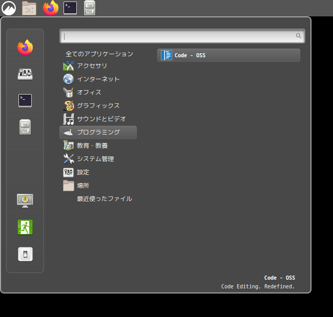Select the サウンドとビデオ category label
Image resolution: width=333 pixels, height=317 pixels.
coord(101,119)
